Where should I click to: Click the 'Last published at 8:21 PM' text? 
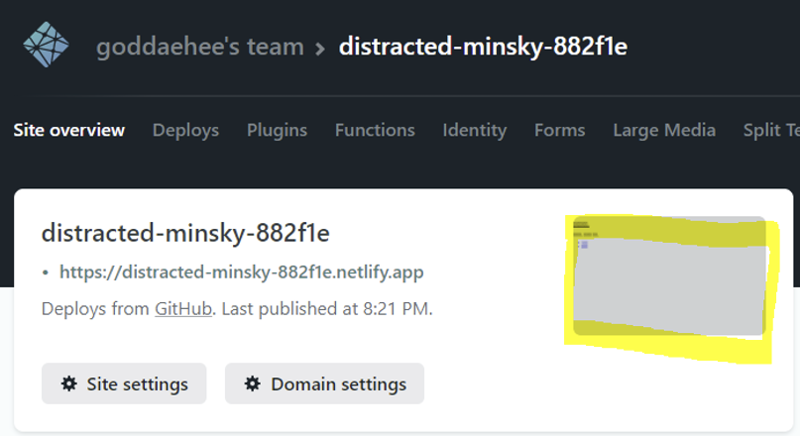pyautogui.click(x=327, y=309)
